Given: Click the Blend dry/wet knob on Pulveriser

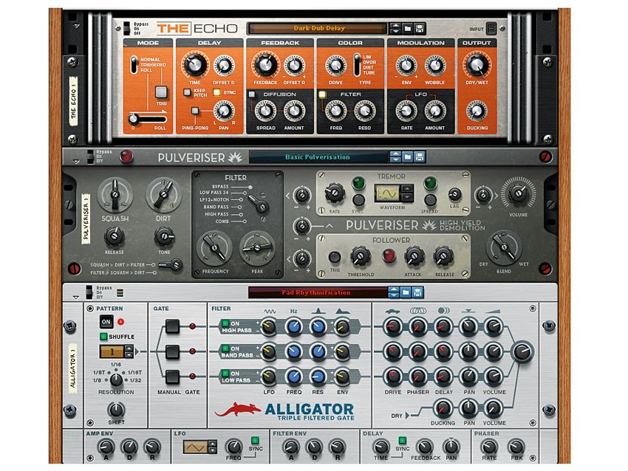Looking at the screenshot, I should (504, 247).
